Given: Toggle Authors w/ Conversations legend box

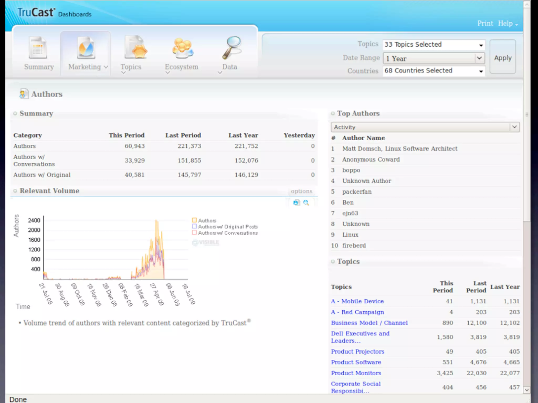Looking at the screenshot, I should tap(194, 233).
